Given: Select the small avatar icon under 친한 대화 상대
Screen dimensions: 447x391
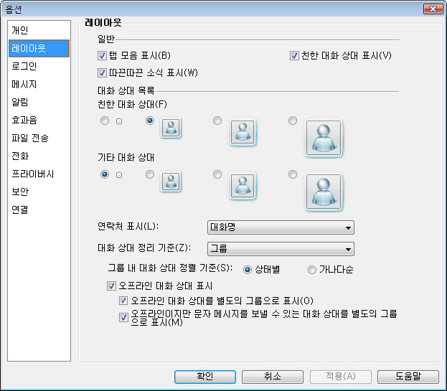Looking at the screenshot, I should (171, 128).
